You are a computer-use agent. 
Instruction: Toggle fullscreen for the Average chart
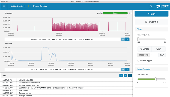pyautogui.click(x=130, y=13)
